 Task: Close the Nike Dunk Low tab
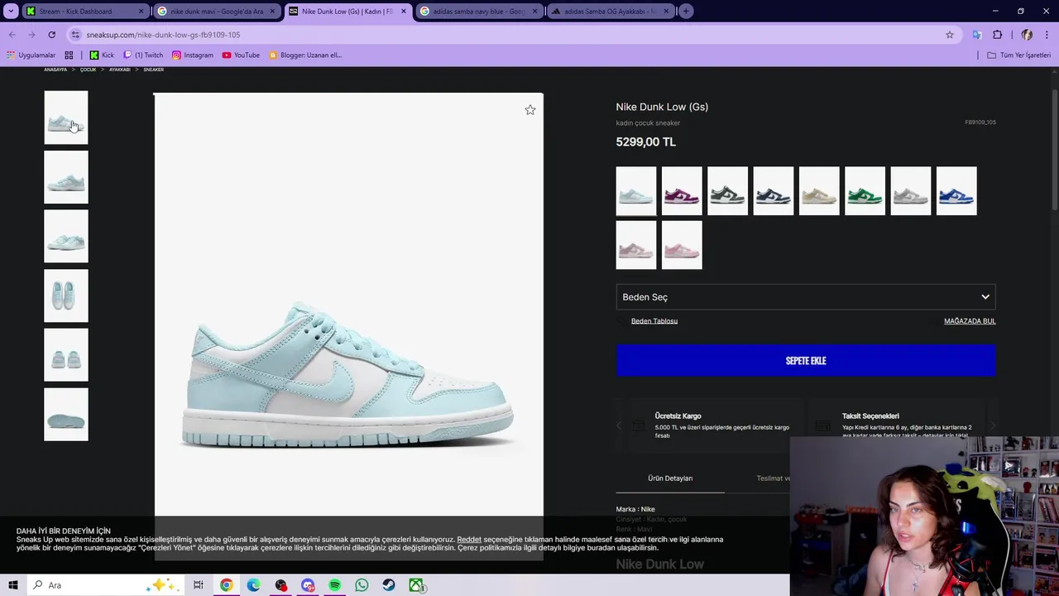(404, 12)
